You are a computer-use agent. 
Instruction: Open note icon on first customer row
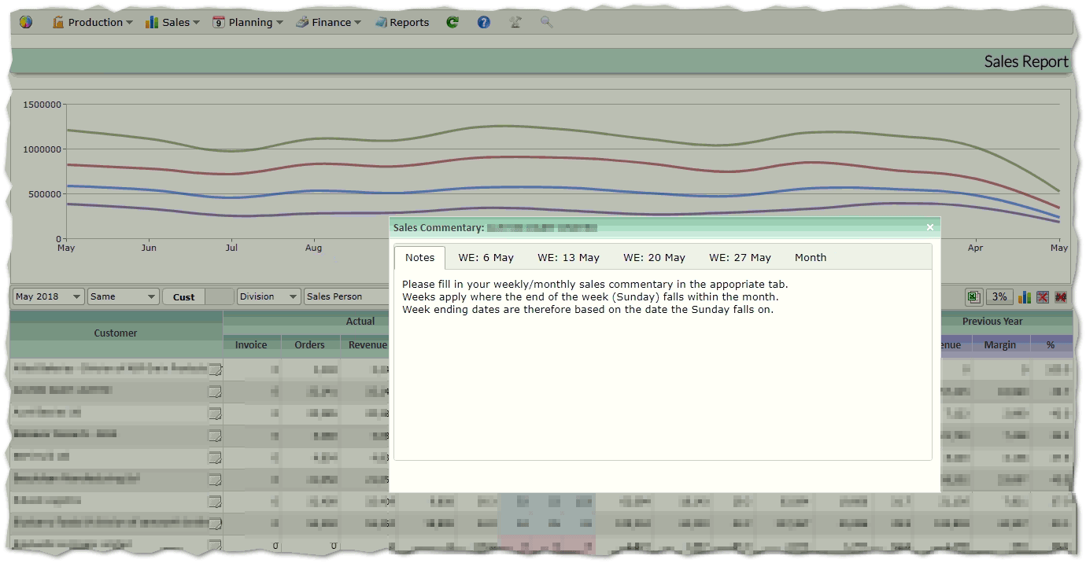click(214, 370)
